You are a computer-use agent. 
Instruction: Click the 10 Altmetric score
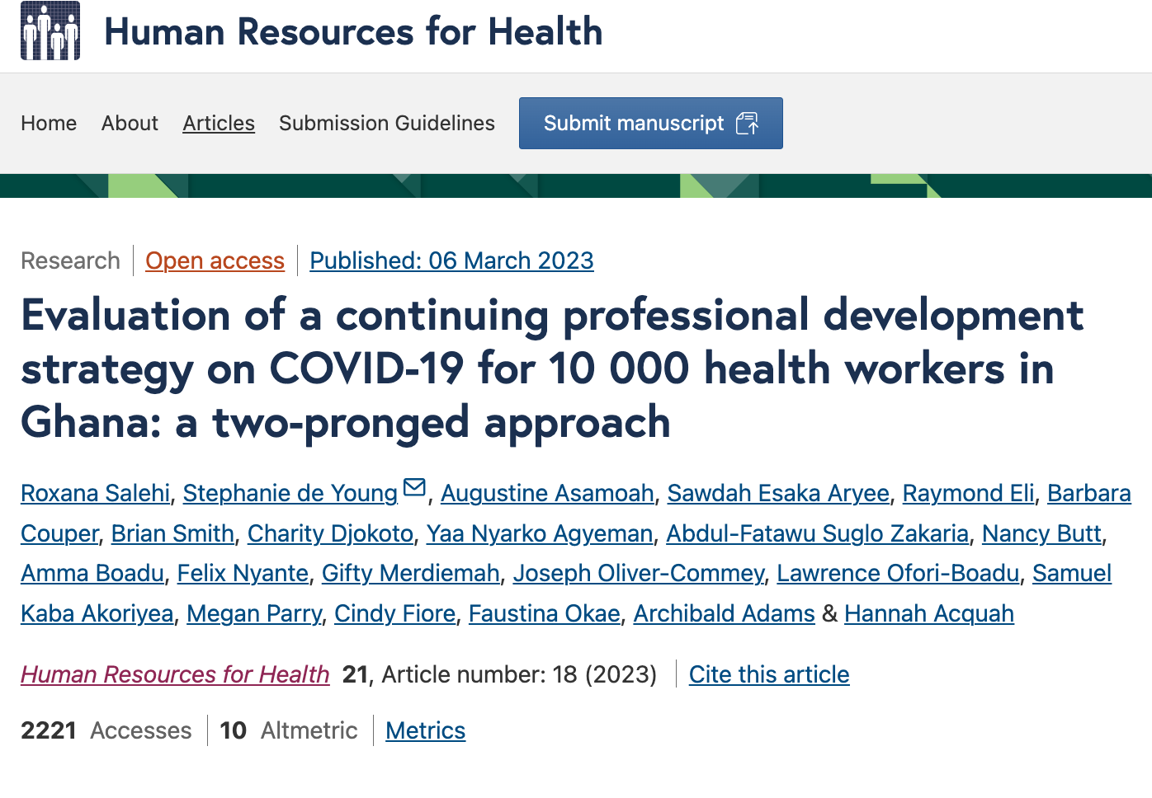[289, 730]
